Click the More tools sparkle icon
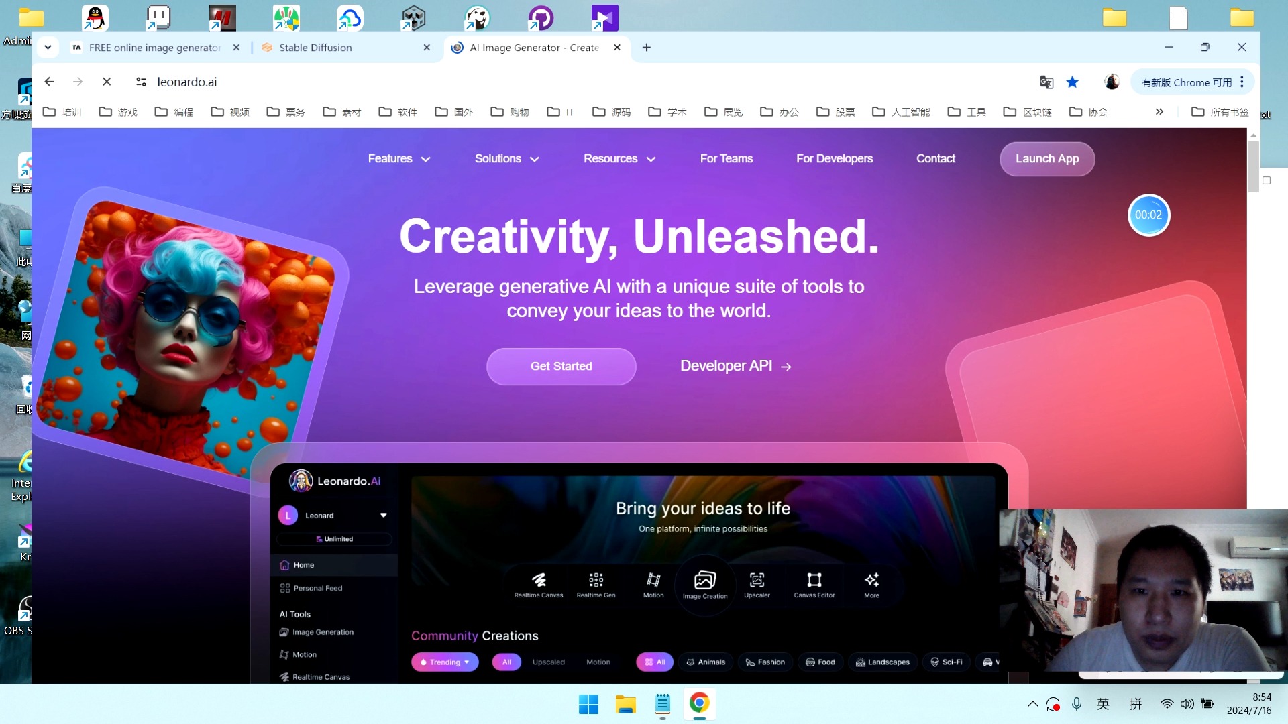Image resolution: width=1288 pixels, height=724 pixels. pyautogui.click(x=871, y=585)
